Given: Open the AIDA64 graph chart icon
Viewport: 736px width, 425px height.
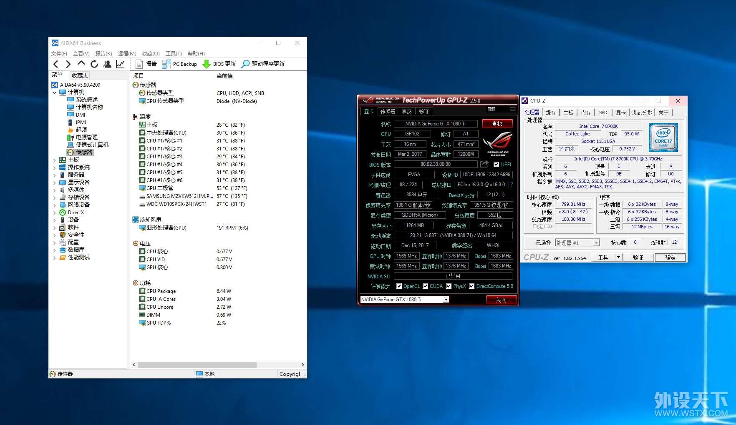Looking at the screenshot, I should (120, 64).
